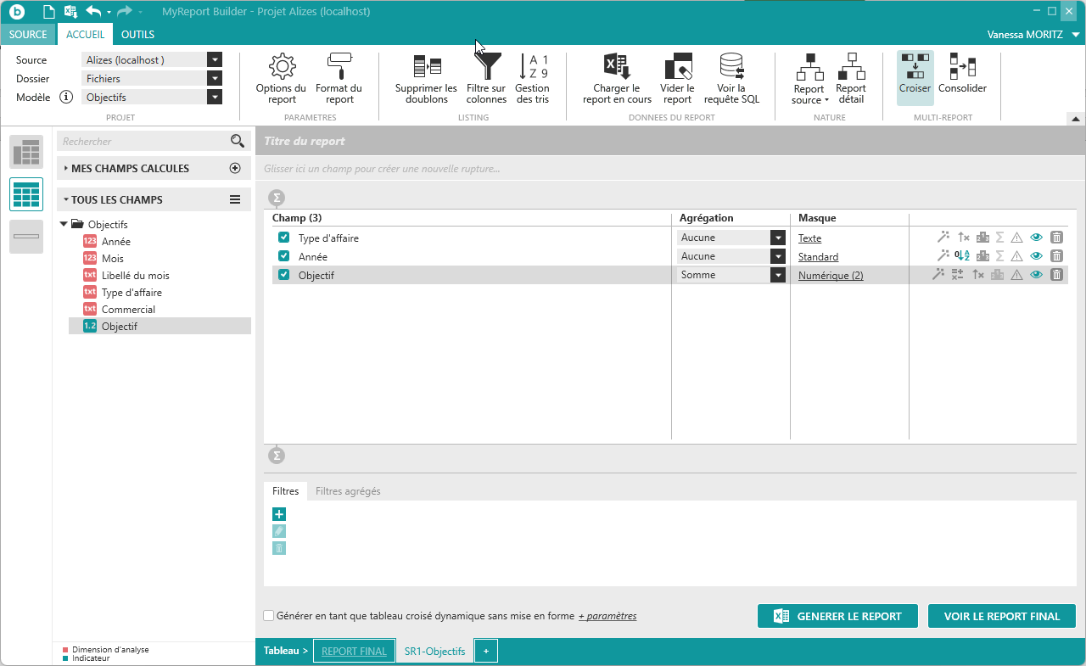
Task: Toggle visibility eye for Année row
Action: pyautogui.click(x=1036, y=256)
